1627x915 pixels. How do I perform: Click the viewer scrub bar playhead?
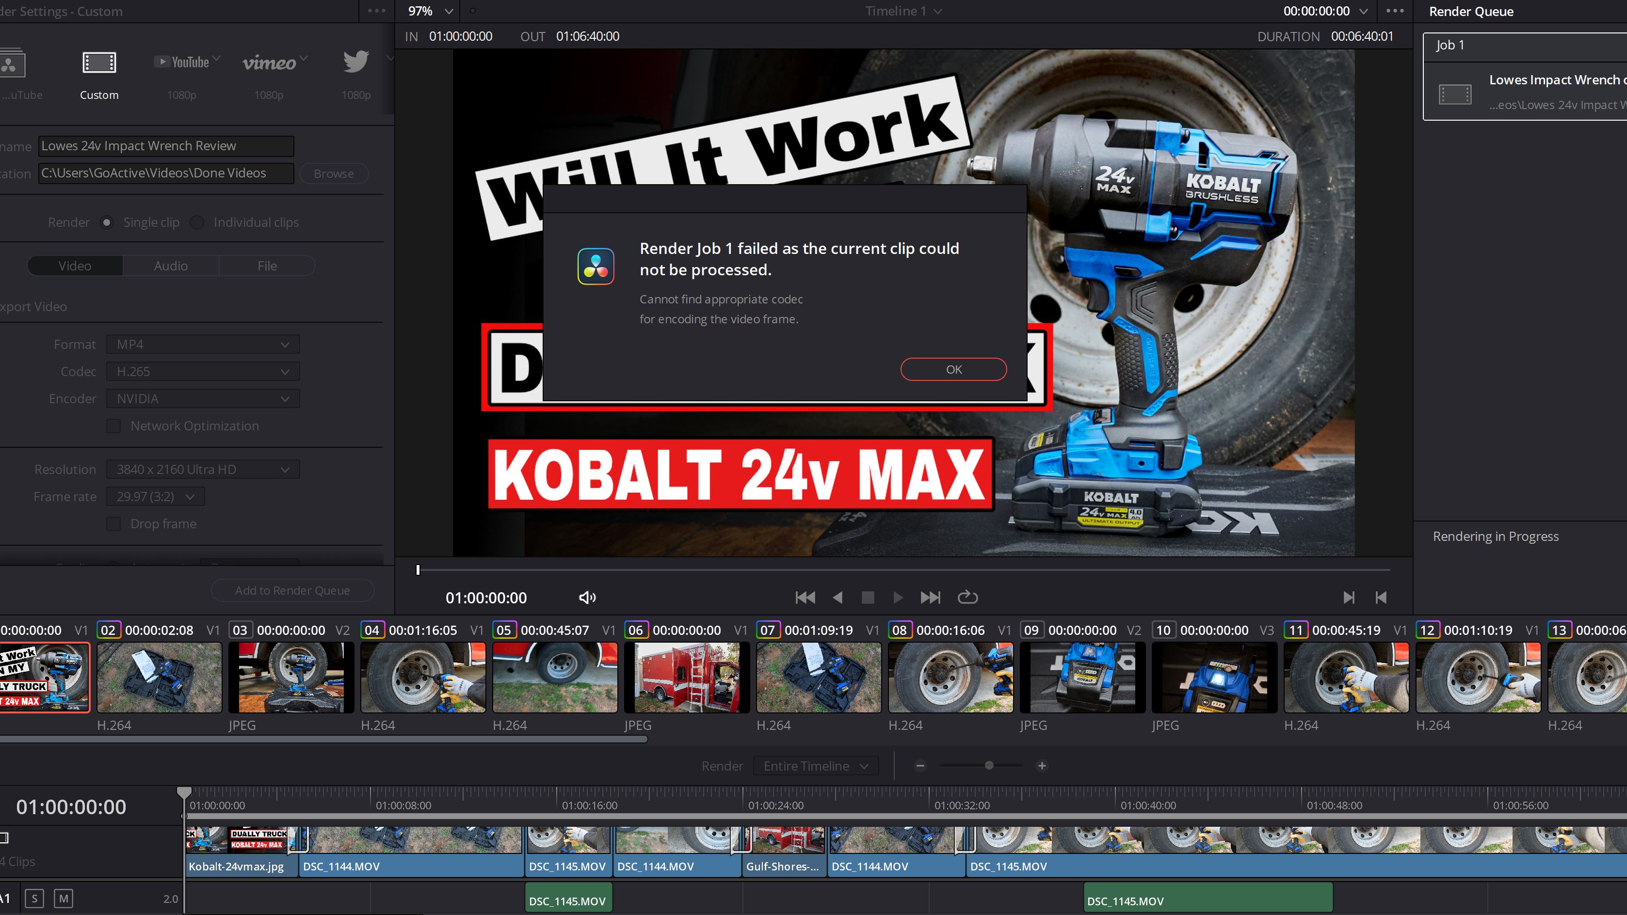[x=418, y=570]
